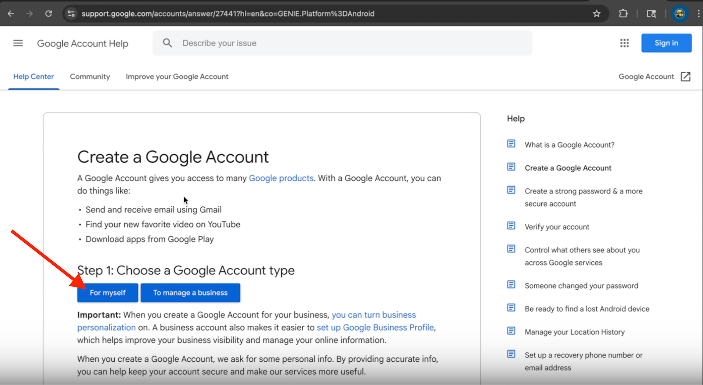
Task: Click 'Find your new favorite video on YouTube'
Action: 163,224
